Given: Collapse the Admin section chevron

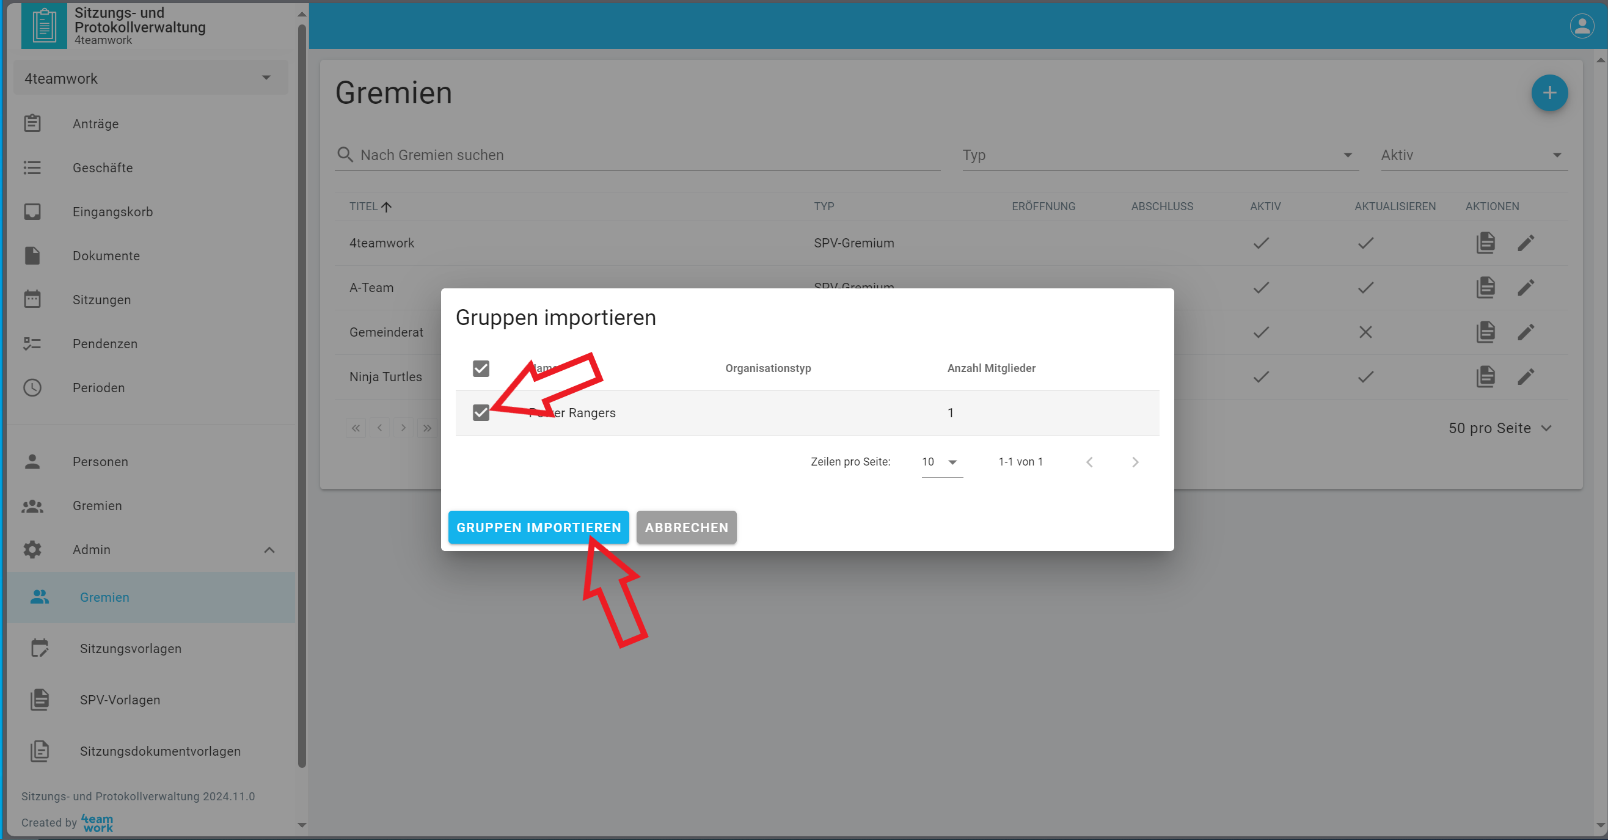Looking at the screenshot, I should (x=269, y=550).
